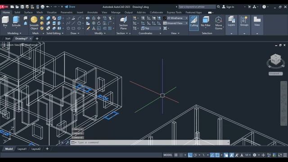Toggle grid display in status bar
The image size is (288, 162).
[x=176, y=155]
